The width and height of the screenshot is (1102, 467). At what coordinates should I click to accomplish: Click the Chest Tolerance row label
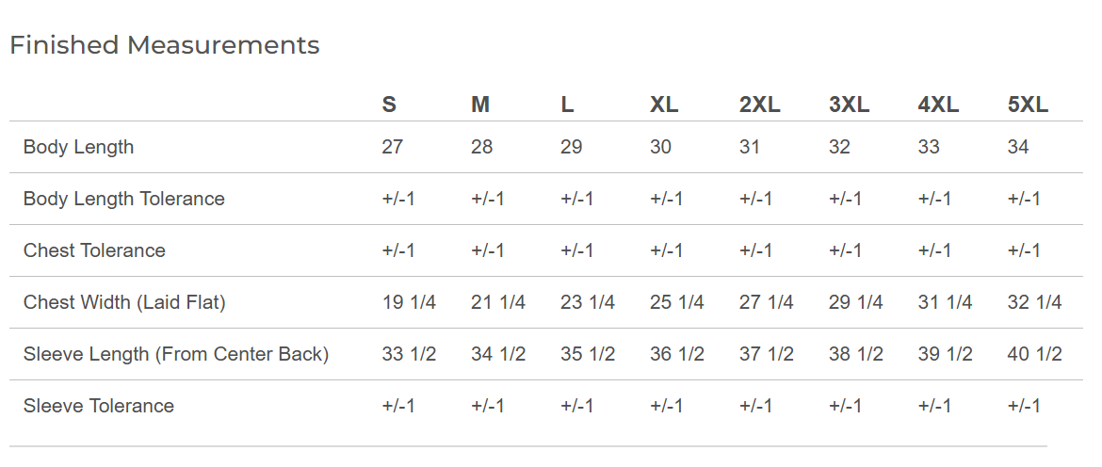click(x=95, y=250)
